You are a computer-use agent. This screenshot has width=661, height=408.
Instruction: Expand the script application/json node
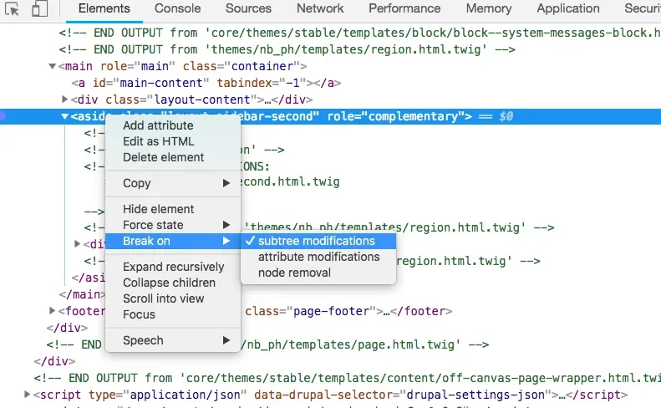(27, 394)
